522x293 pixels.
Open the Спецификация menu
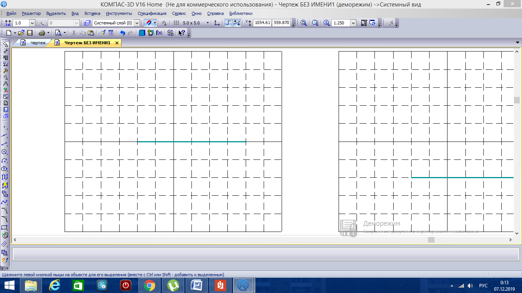tap(152, 13)
